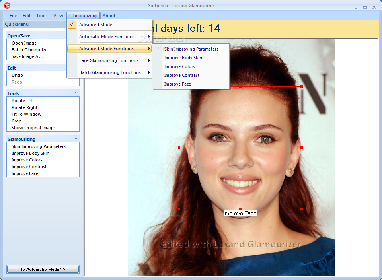Select Skin Improving Parameters in submenu

[x=191, y=49]
